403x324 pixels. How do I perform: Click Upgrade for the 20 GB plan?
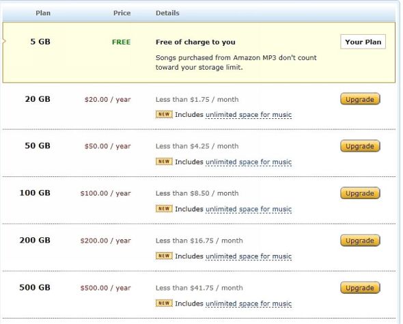(360, 99)
